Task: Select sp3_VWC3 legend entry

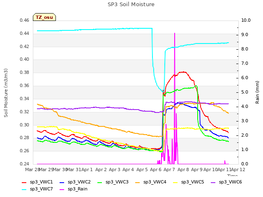Action: 113,182
